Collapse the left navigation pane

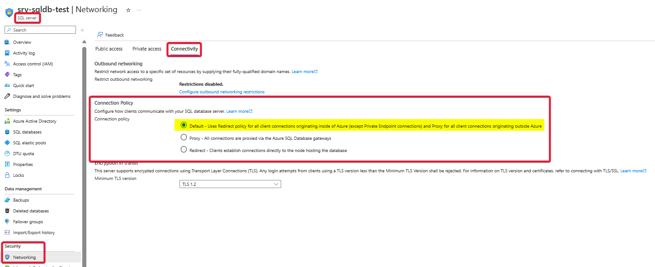pyautogui.click(x=82, y=30)
